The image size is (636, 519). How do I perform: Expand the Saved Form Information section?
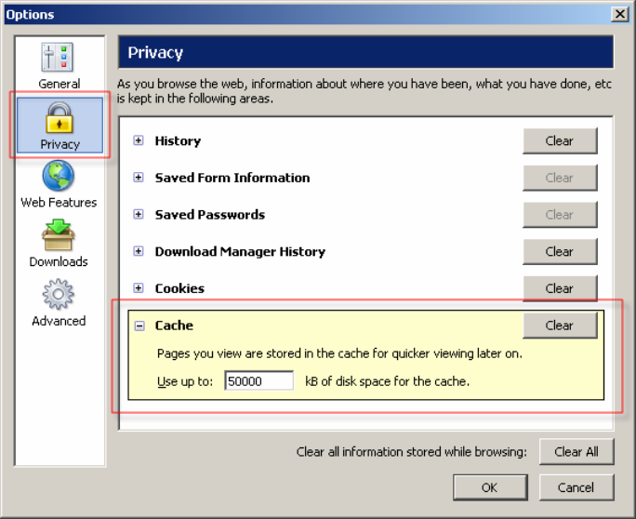click(x=139, y=178)
